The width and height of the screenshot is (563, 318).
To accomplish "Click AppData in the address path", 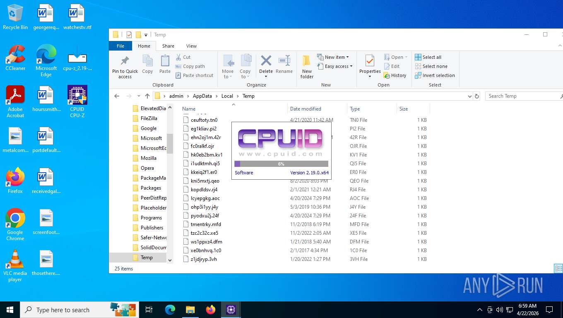I will 202,96.
